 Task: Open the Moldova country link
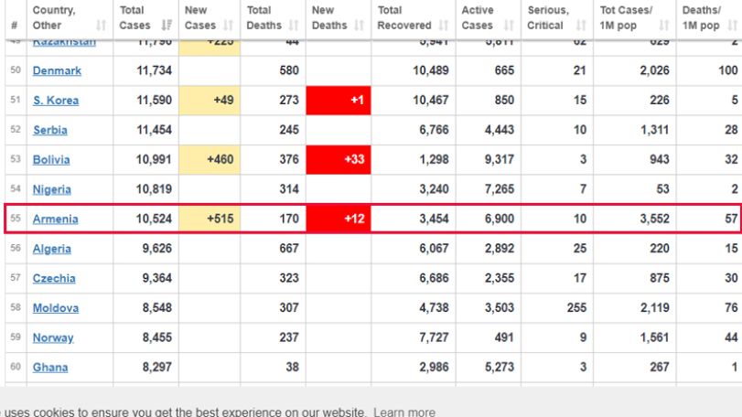[x=56, y=308]
